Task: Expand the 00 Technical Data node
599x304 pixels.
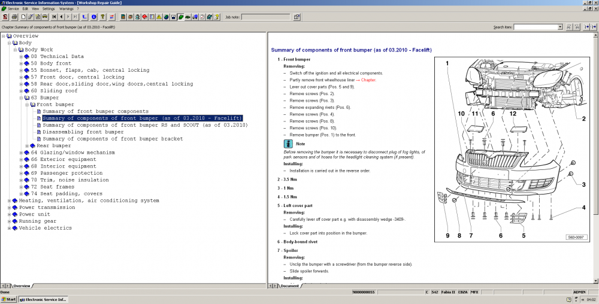Action: tap(21, 56)
